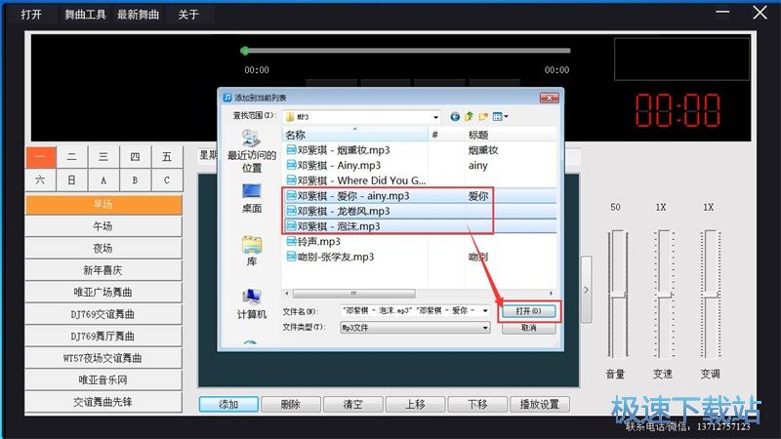Go back using the dialog's blue back icon
This screenshot has height=439, width=781.
455,116
